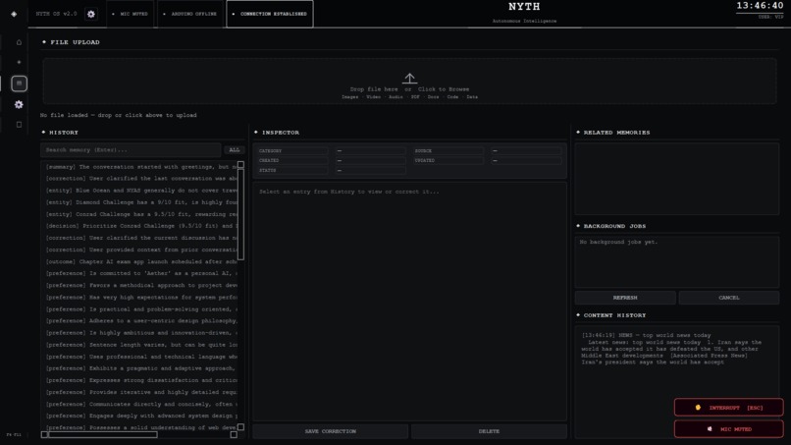Click the History horizontal scroll-left arrow
Viewport: 791px width, 445px height.
pos(44,434)
